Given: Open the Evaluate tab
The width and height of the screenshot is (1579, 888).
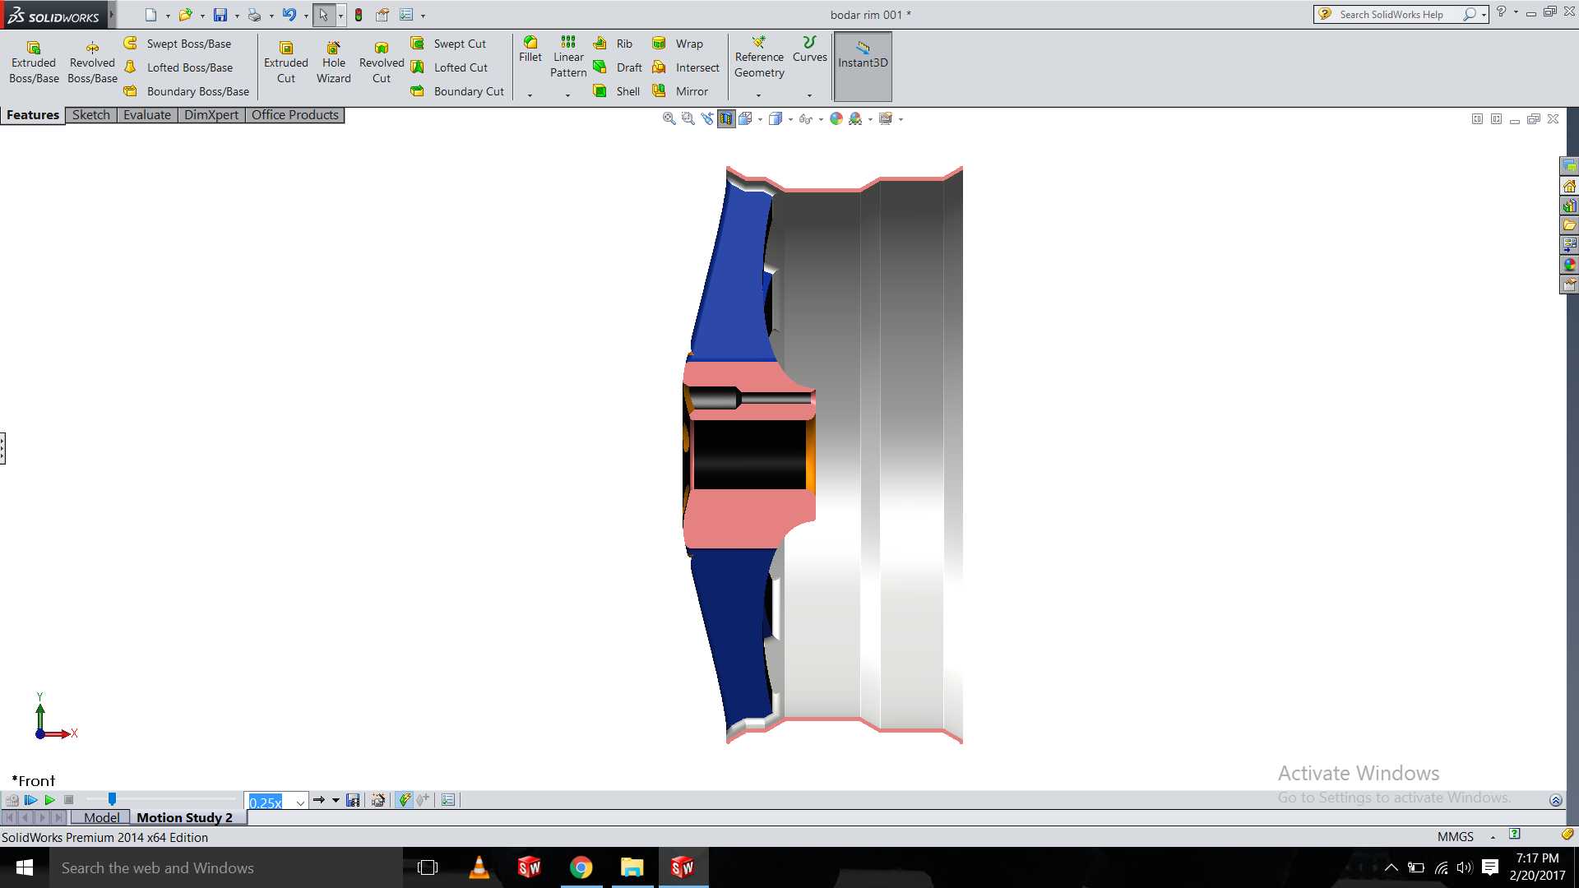Looking at the screenshot, I should (x=146, y=115).
